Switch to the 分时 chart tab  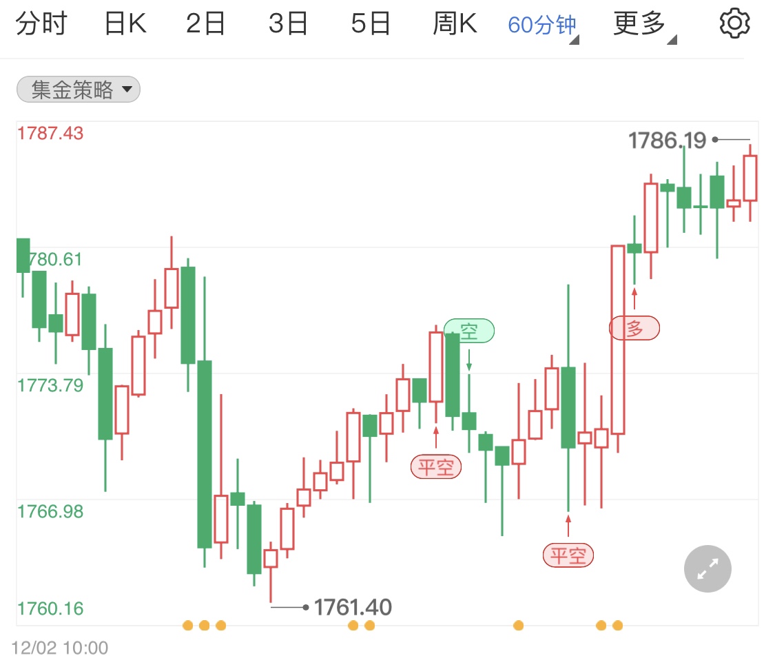[x=43, y=21]
